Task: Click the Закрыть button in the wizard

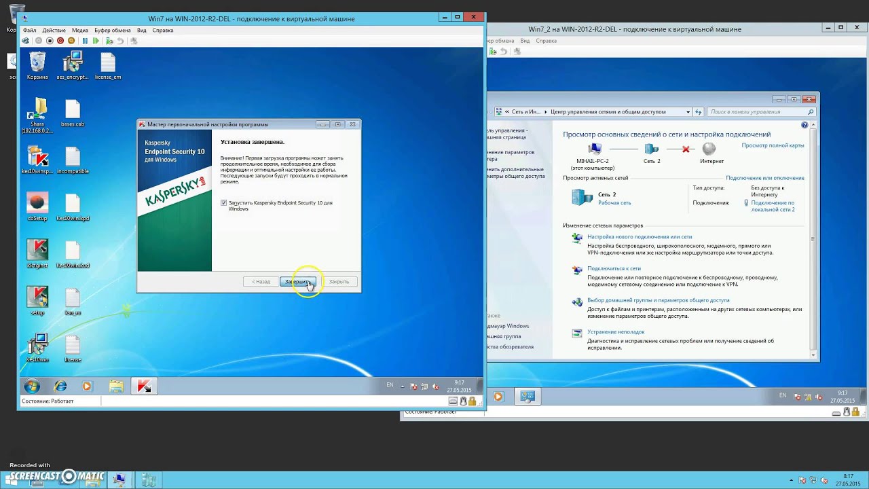Action: 339,282
